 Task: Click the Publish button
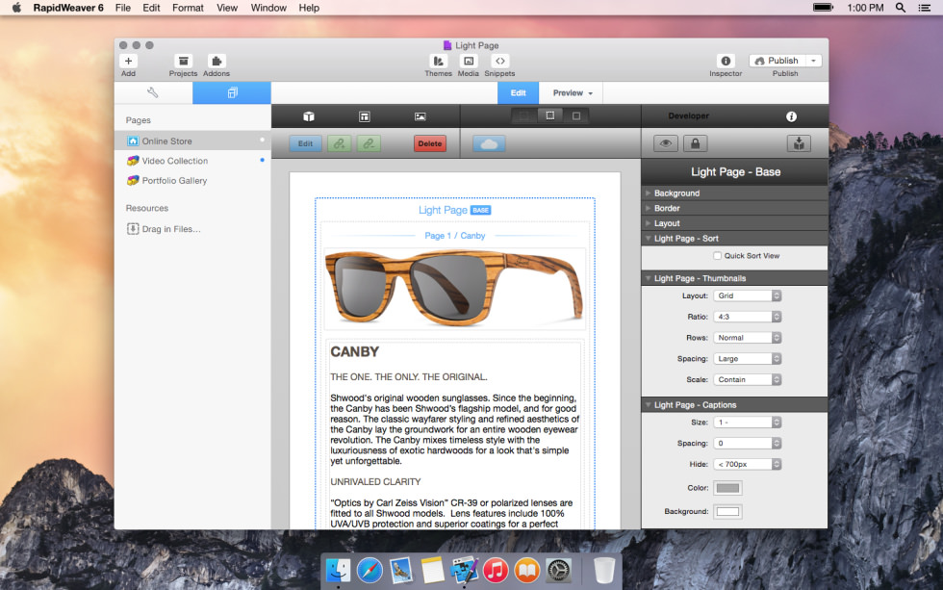pyautogui.click(x=777, y=61)
